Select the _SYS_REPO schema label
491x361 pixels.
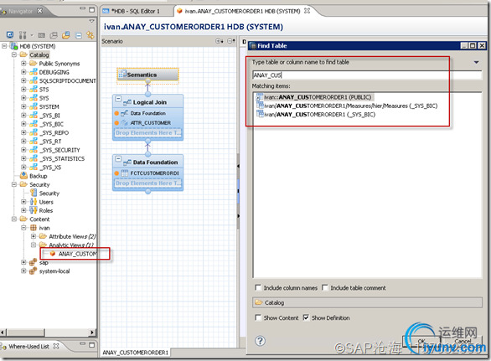[54, 132]
